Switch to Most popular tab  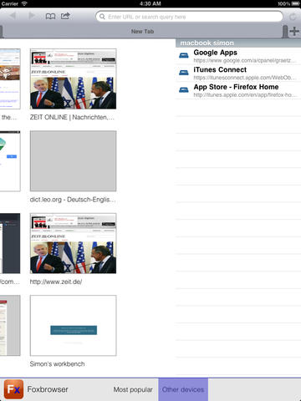(133, 389)
